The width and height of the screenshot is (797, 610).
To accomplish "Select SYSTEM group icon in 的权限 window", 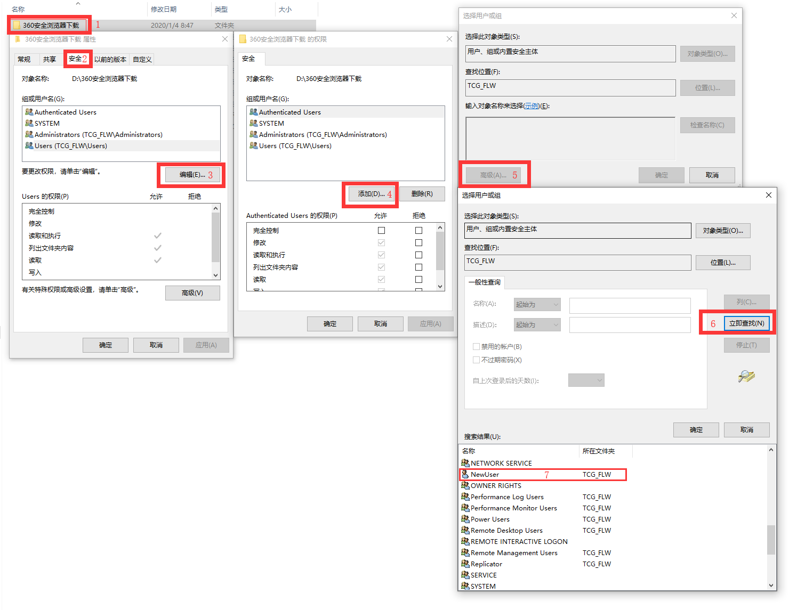I will 254,123.
